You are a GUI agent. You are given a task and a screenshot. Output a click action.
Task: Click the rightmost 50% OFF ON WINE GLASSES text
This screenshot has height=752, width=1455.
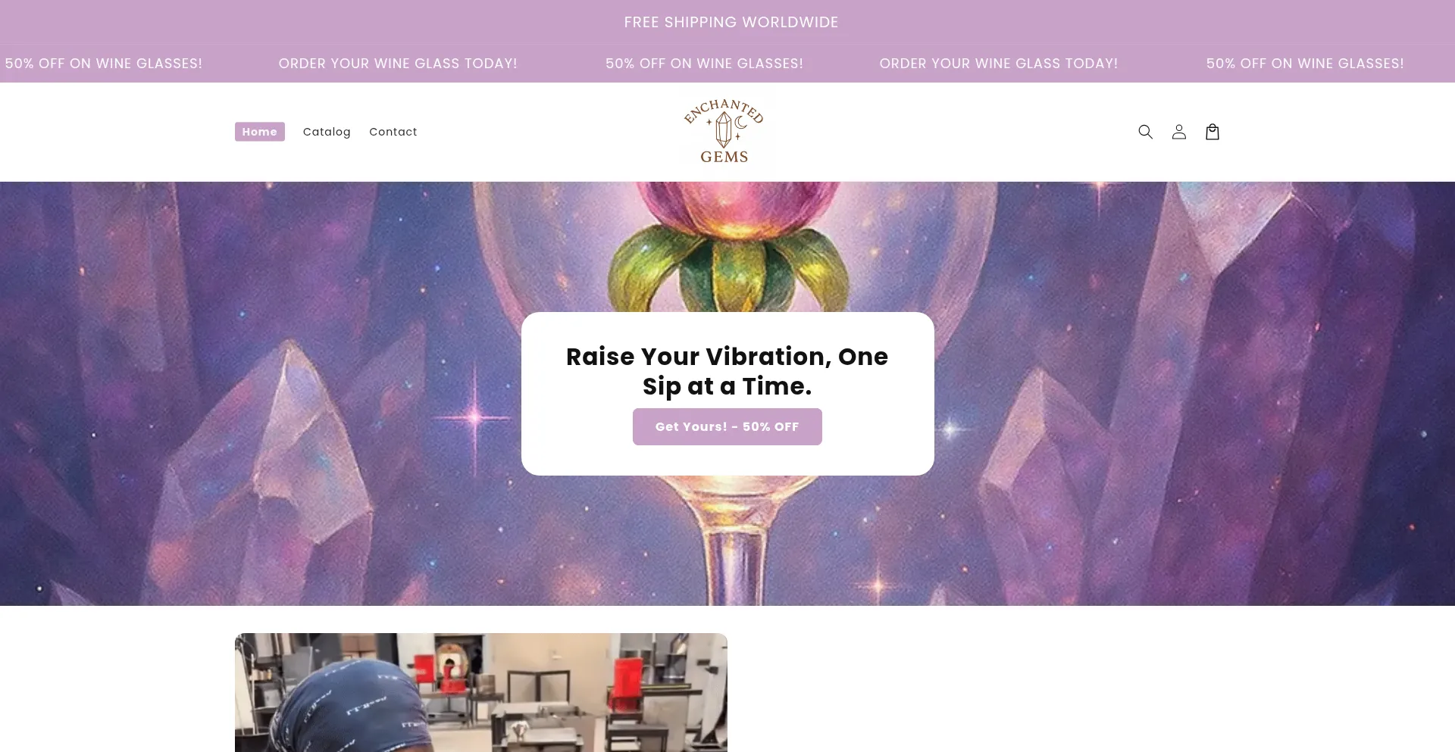[x=1304, y=64]
